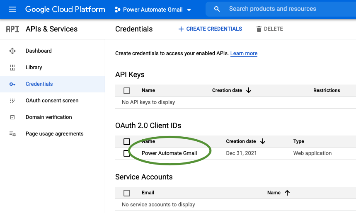Viewport: 356px width, 213px height.
Task: Click API Keys creation date sort arrow
Action: 249,90
